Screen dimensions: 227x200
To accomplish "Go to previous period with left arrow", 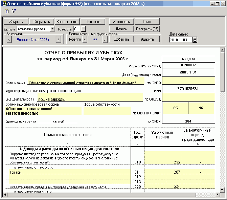I will tap(9, 39).
